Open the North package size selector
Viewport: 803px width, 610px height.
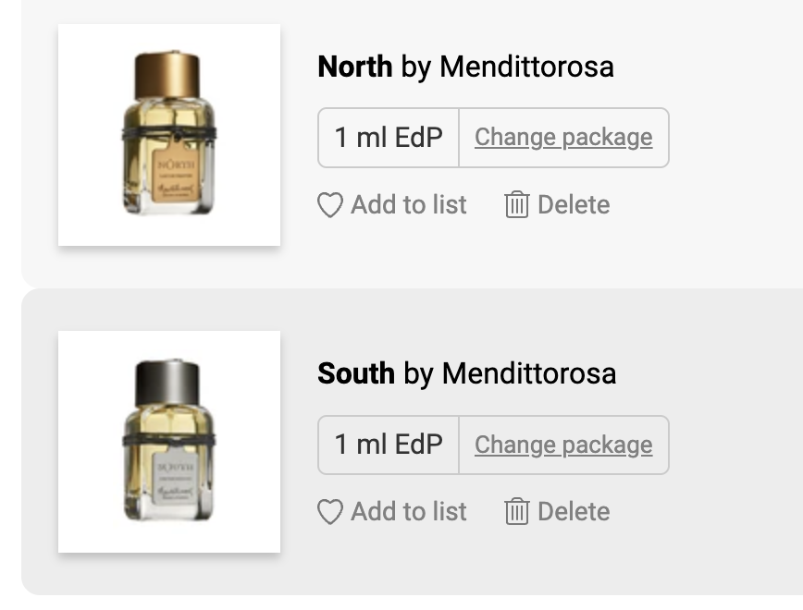[x=389, y=138]
